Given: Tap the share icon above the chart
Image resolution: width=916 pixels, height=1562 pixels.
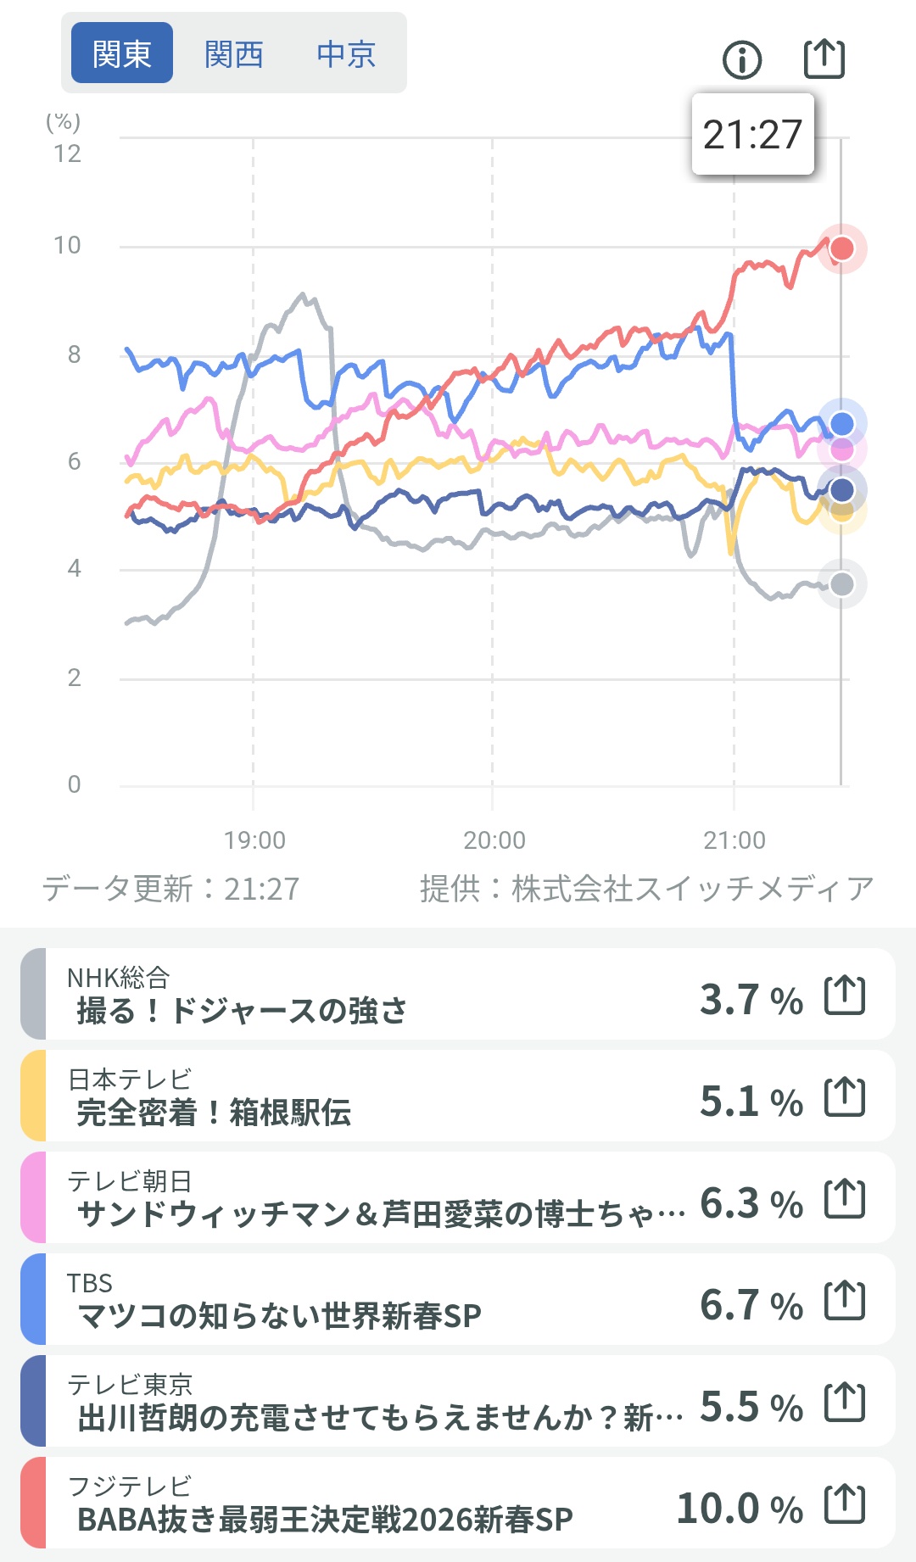Looking at the screenshot, I should point(824,59).
